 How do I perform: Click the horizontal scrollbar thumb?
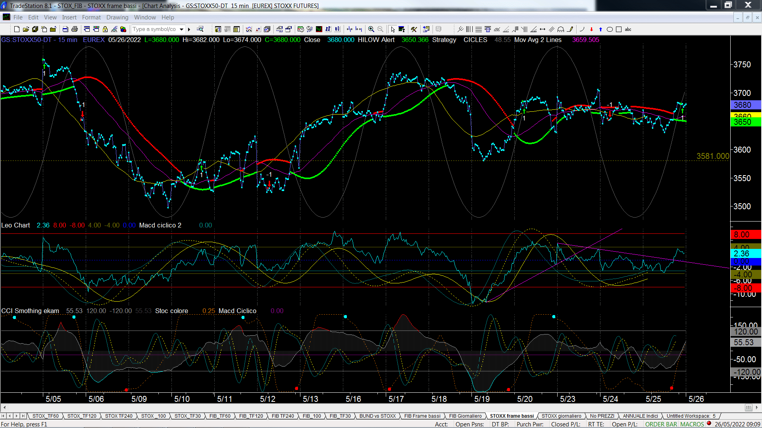tap(748, 407)
